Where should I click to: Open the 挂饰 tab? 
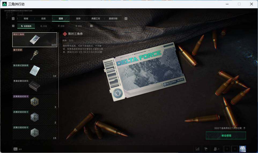point(78,18)
